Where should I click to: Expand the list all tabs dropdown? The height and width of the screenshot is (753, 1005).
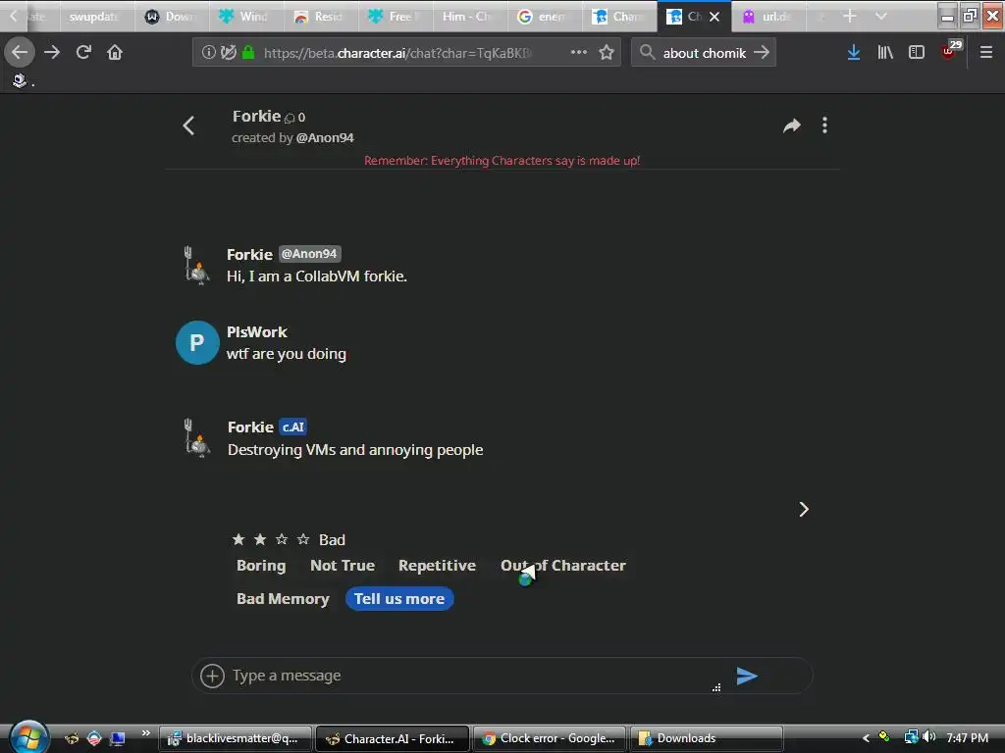[x=881, y=16]
